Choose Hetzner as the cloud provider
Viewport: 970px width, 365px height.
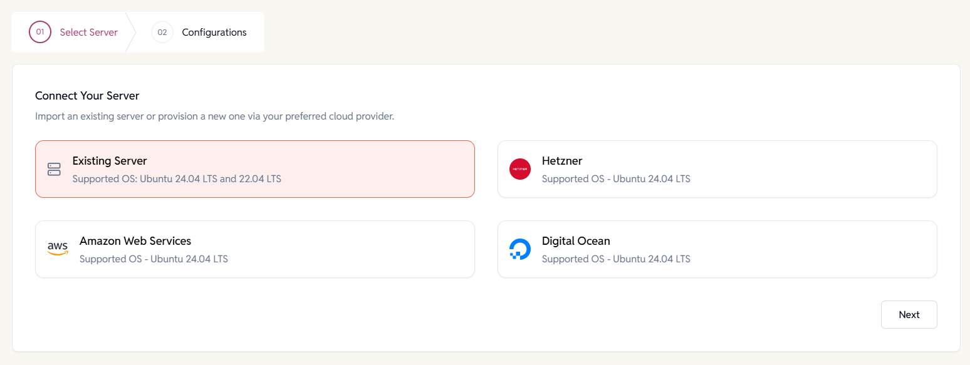(x=717, y=169)
